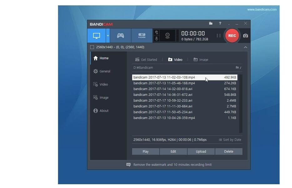This screenshot has width=292, height=188.
Task: Open help question mark icon
Action: click(x=220, y=23)
